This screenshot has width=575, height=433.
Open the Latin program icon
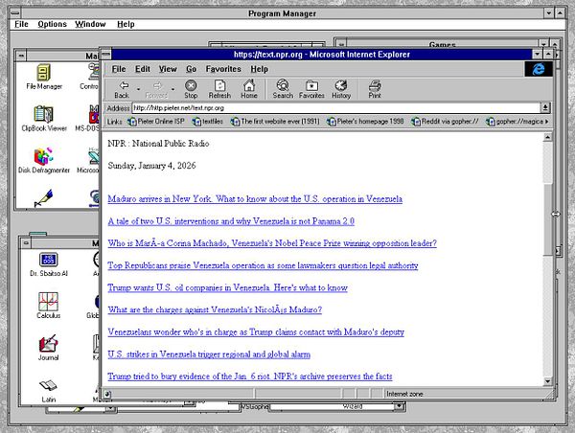(x=49, y=390)
